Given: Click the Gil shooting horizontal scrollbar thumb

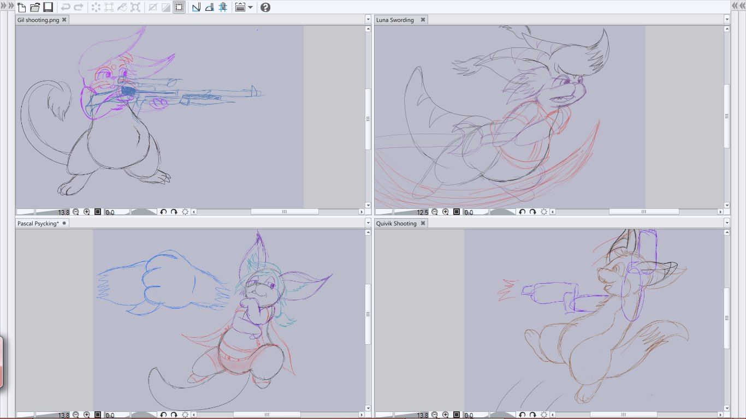Looking at the screenshot, I should click(285, 212).
